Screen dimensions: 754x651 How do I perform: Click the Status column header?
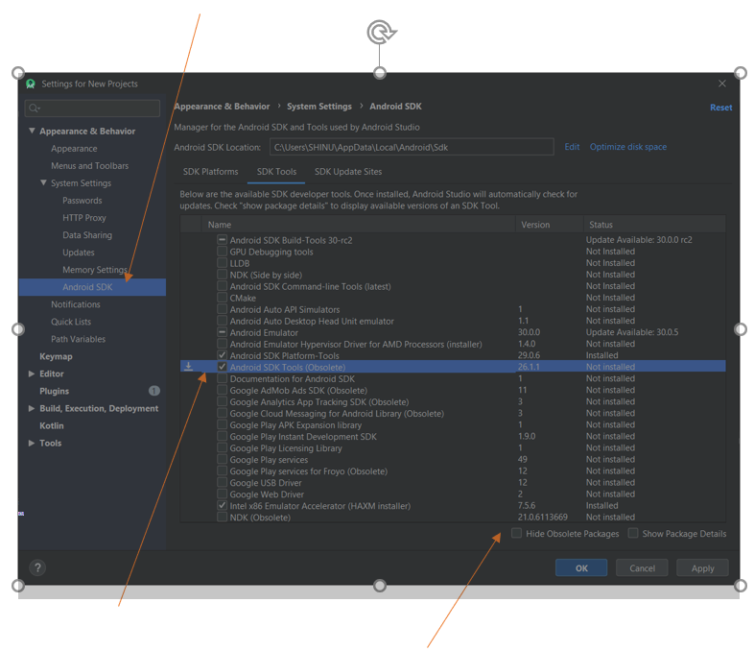pos(654,225)
